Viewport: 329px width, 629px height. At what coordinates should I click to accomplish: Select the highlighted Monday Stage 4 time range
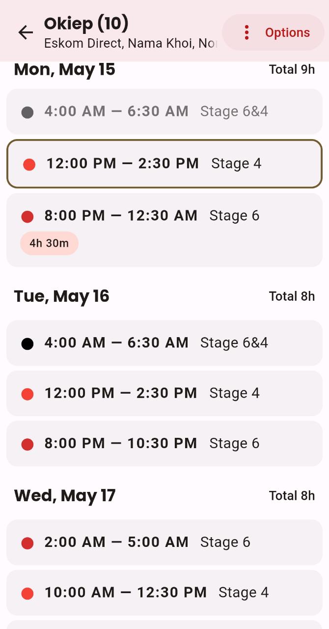[123, 164]
